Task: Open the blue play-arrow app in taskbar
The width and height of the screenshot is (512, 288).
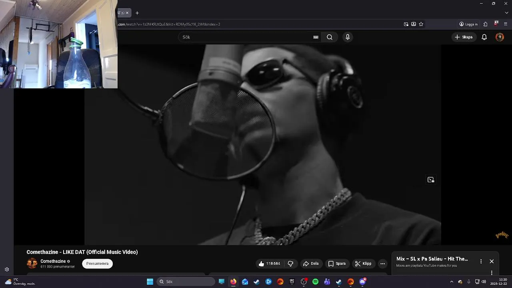Action: pos(268,282)
